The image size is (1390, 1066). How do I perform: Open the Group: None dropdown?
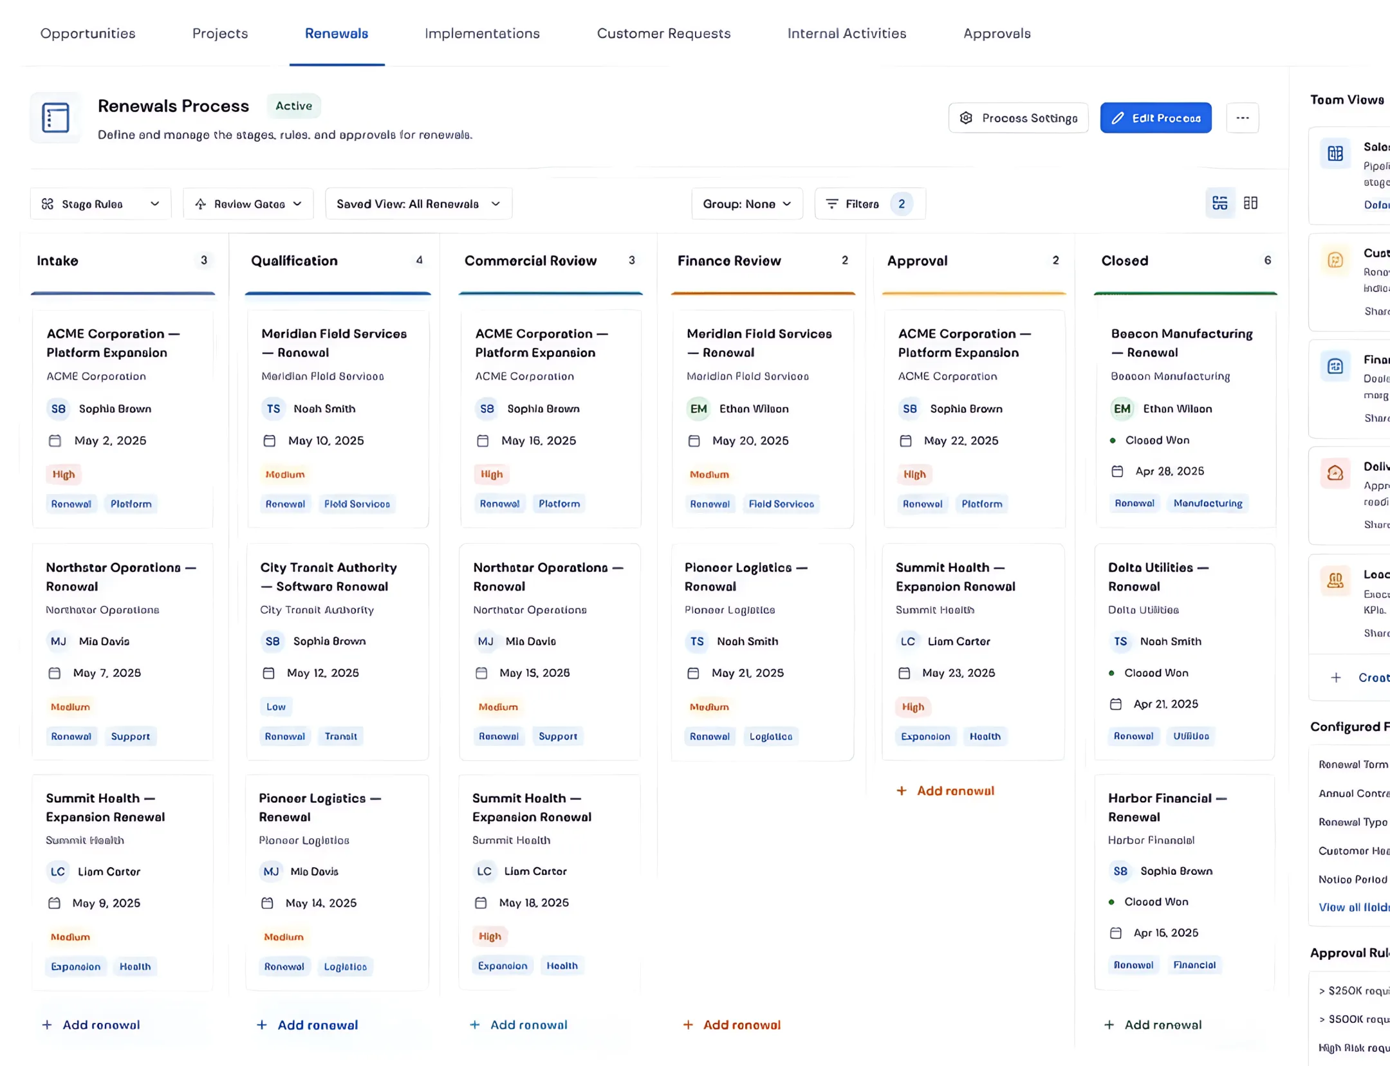tap(747, 204)
